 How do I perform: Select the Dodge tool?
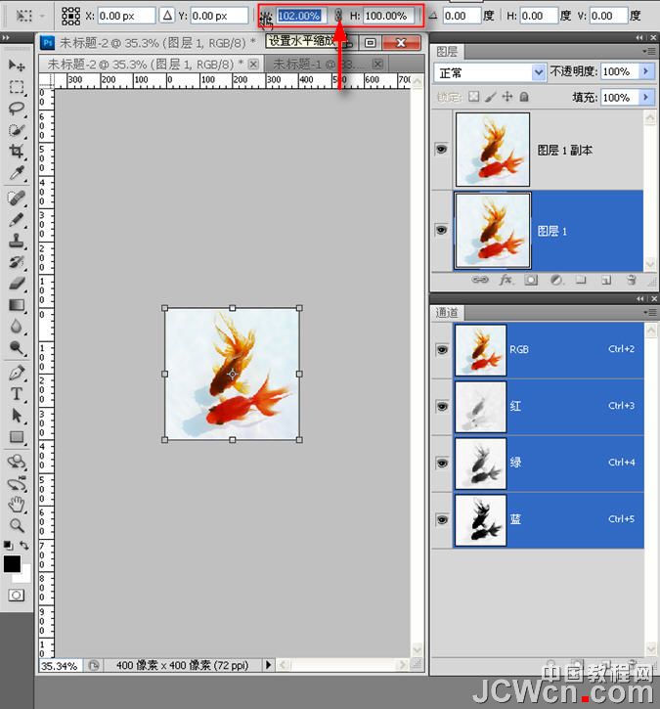tap(17, 348)
